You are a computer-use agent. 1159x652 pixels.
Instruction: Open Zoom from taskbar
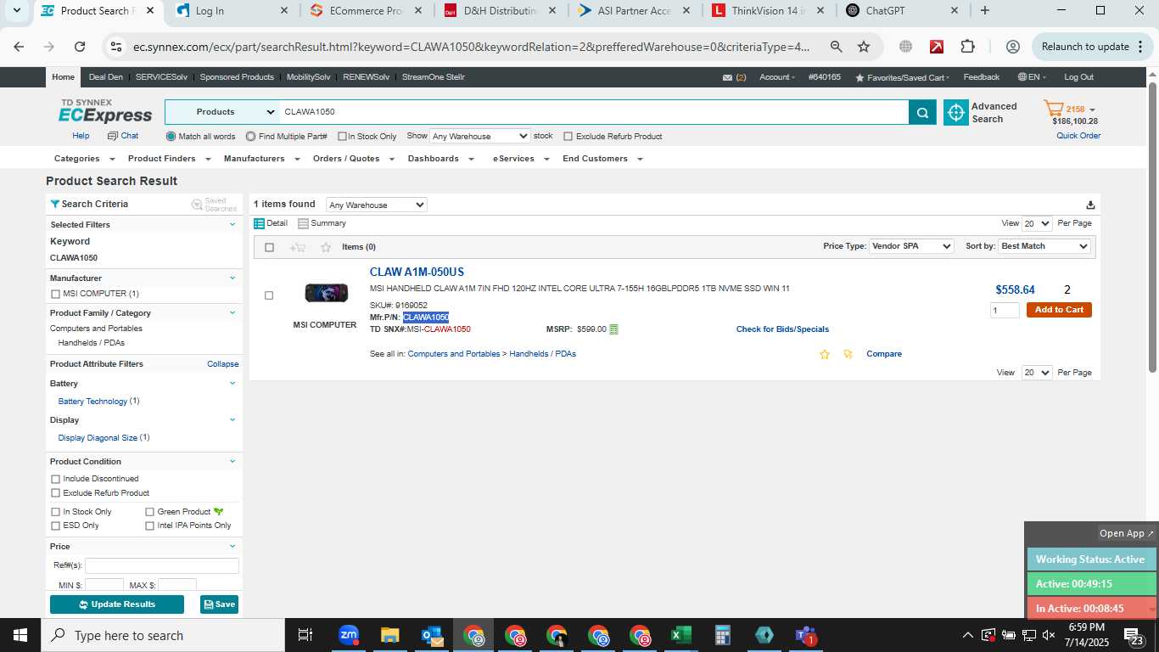click(349, 635)
